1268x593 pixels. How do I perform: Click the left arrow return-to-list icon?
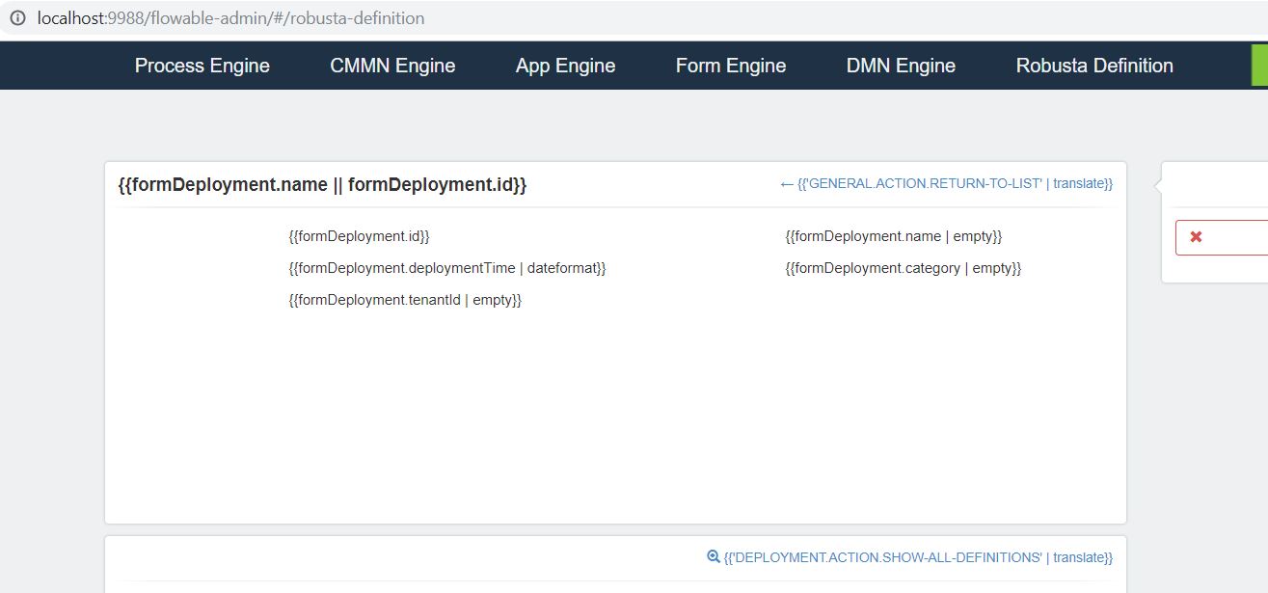point(787,184)
